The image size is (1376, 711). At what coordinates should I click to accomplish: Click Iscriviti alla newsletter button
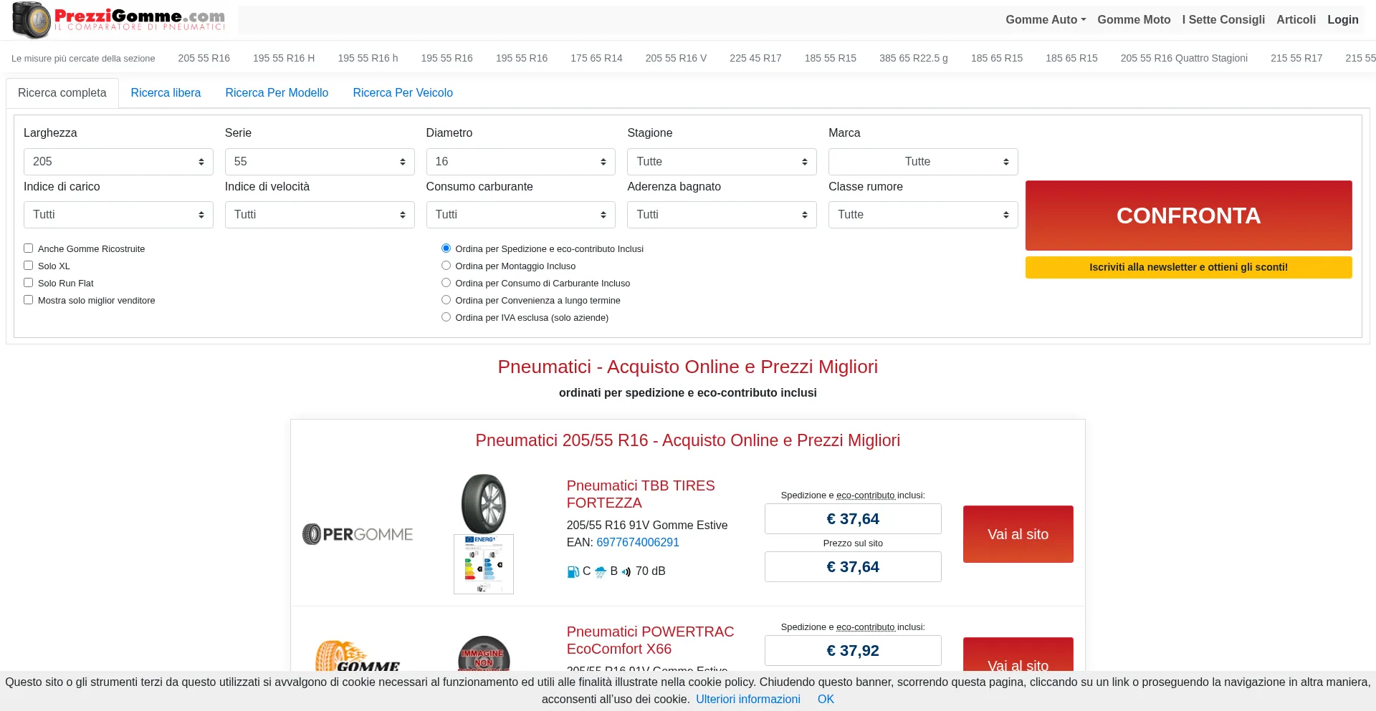tap(1188, 267)
